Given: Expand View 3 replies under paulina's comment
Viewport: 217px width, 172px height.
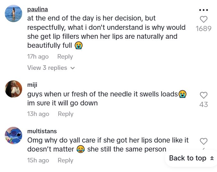Looking at the screenshot, I should [47, 68].
